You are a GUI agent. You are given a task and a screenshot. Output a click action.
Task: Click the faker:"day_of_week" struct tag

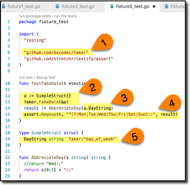point(92,139)
